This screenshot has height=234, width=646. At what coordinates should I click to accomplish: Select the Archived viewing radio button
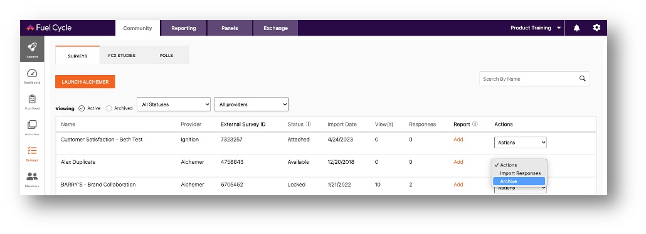109,108
